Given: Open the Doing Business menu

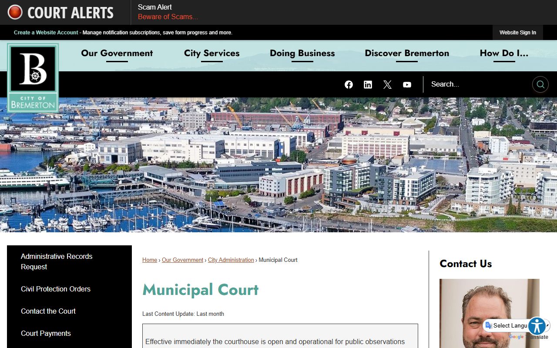Looking at the screenshot, I should click(302, 53).
